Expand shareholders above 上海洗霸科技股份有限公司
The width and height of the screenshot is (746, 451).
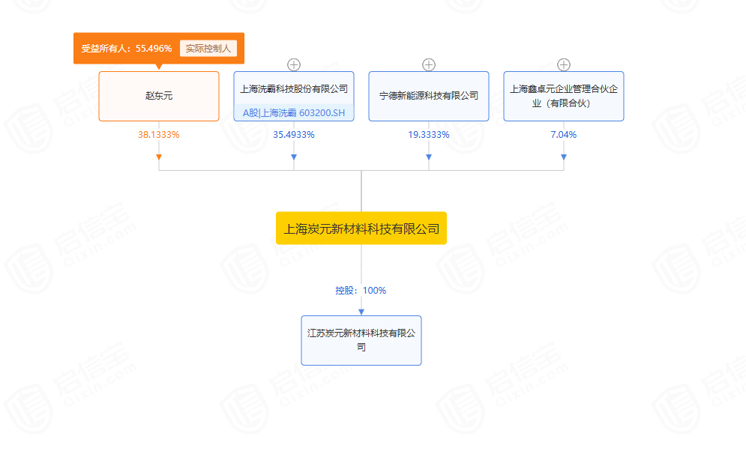click(x=294, y=64)
